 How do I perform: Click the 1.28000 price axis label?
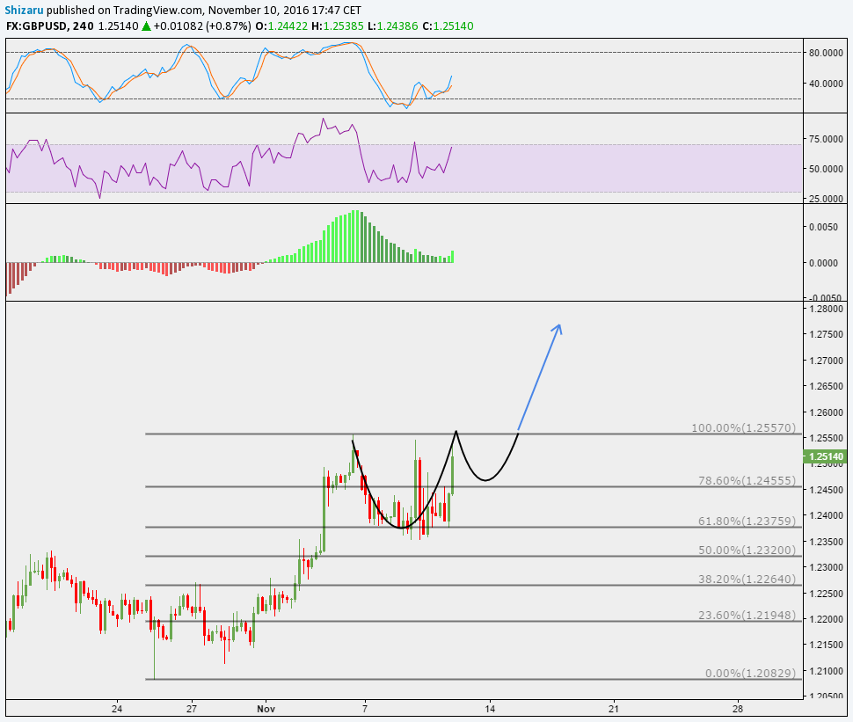(827, 309)
